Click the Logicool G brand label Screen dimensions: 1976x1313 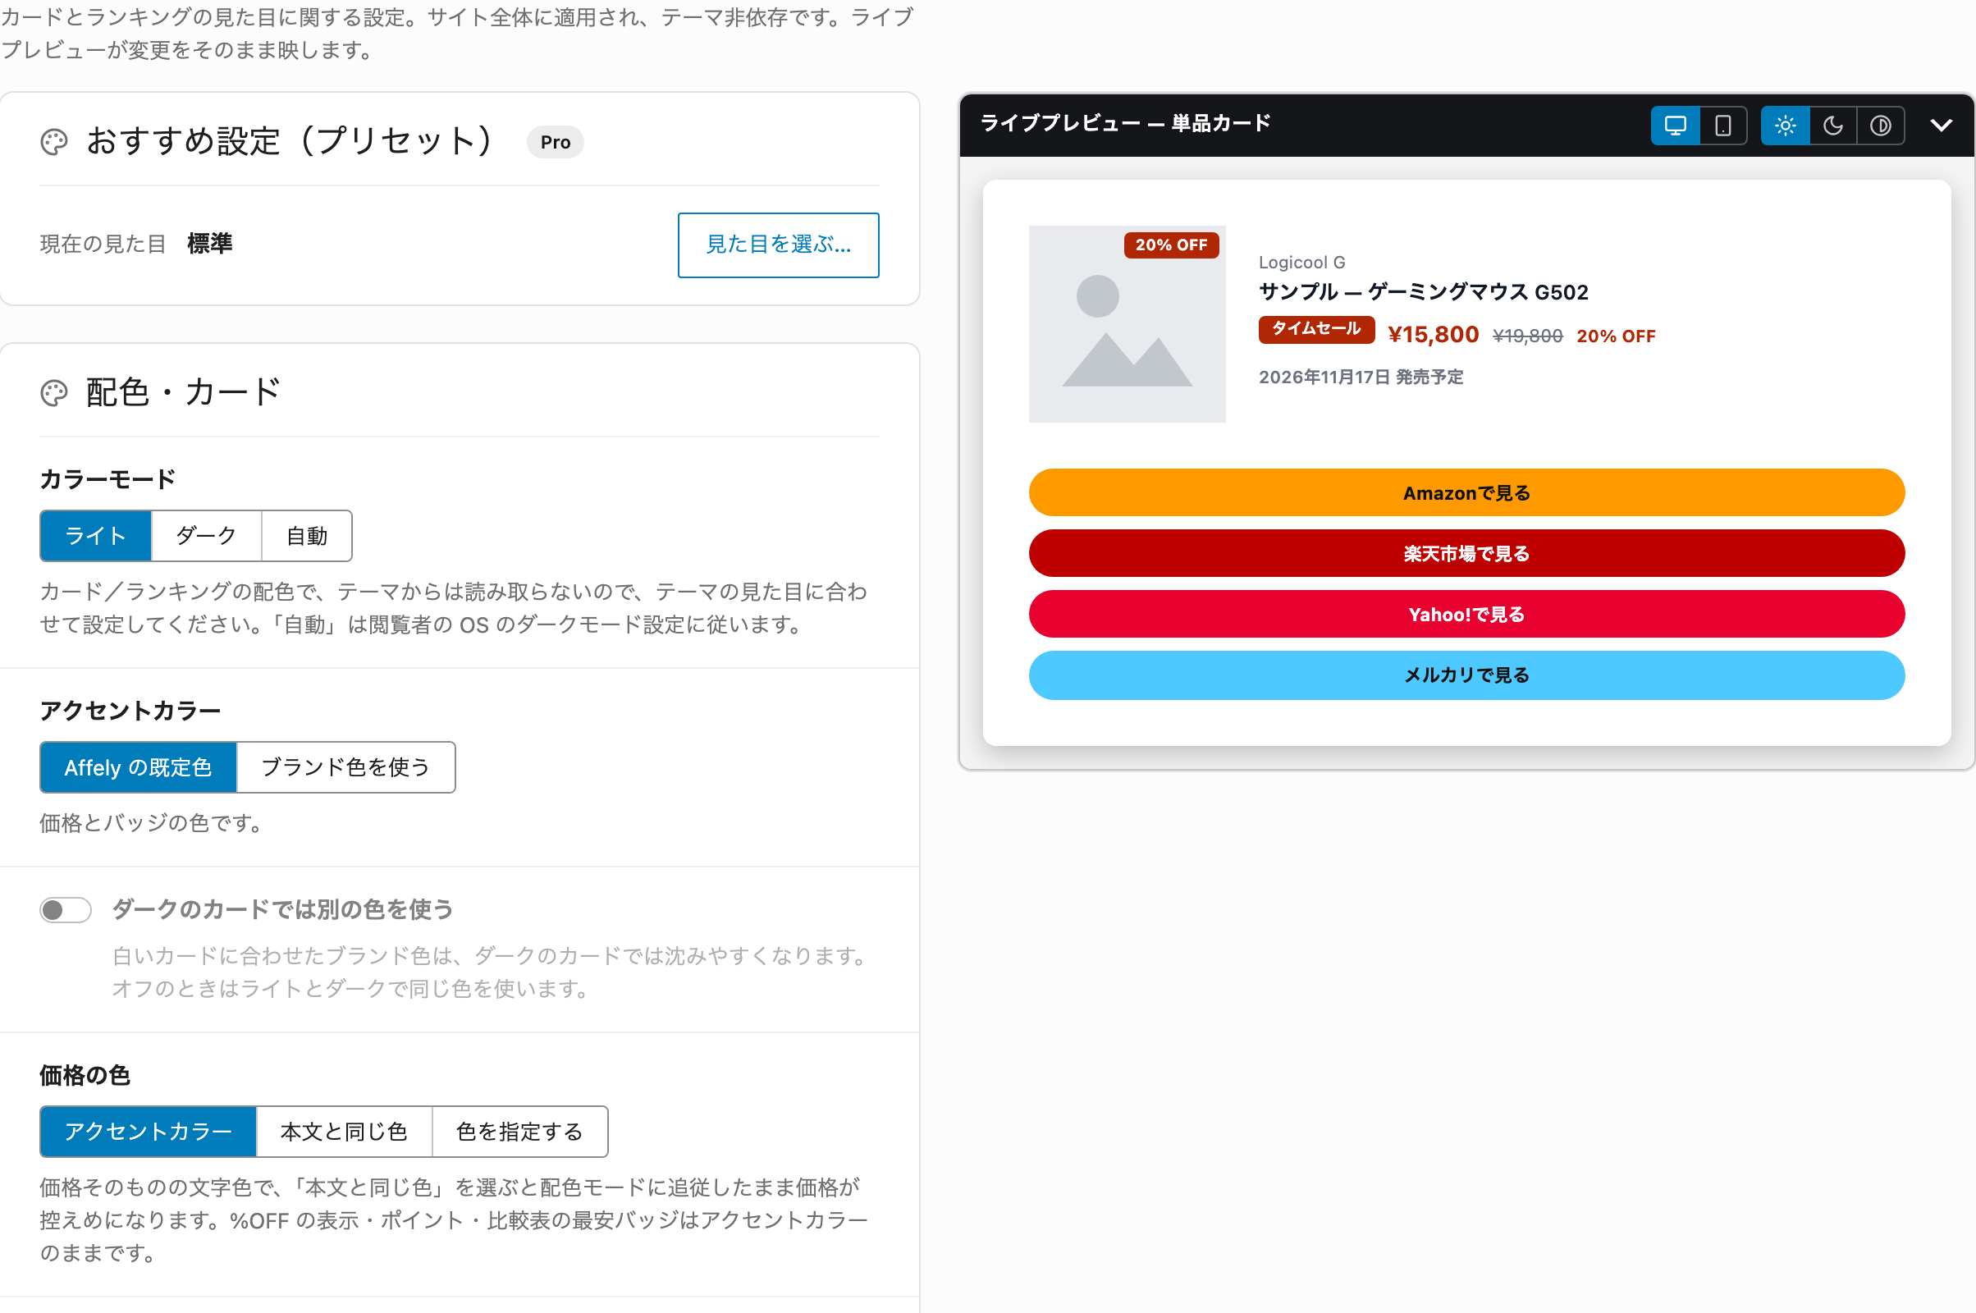point(1302,262)
